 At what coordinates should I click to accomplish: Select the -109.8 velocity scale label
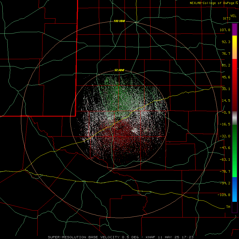[x=224, y=195]
